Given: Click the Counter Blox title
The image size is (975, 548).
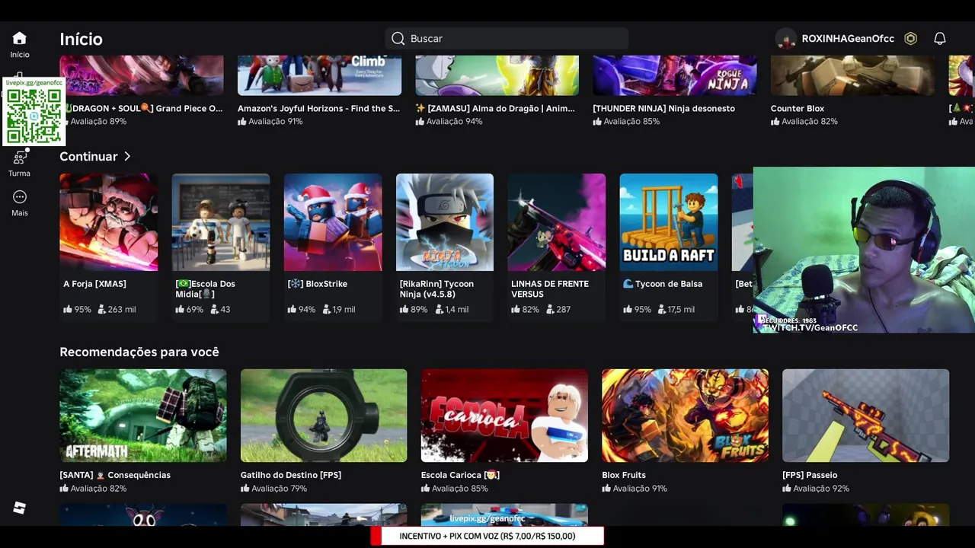Looking at the screenshot, I should (798, 109).
